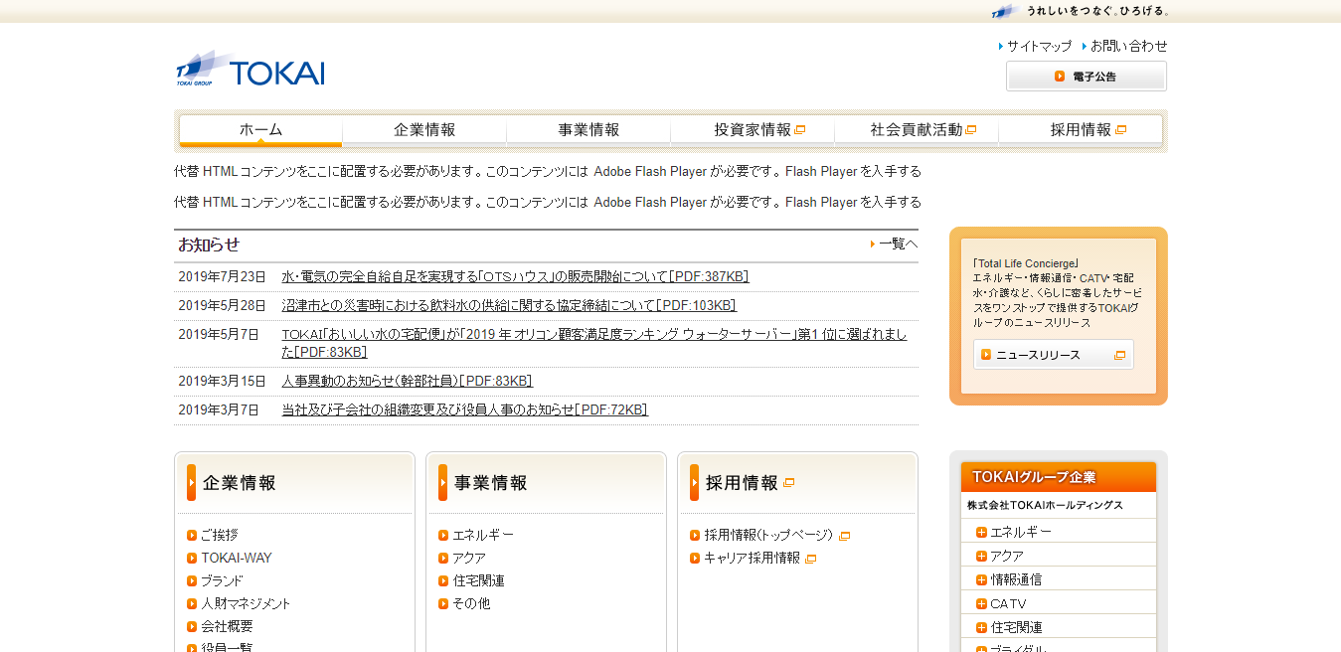Click orange arrow icon on 電子公告 button

coord(1060,77)
